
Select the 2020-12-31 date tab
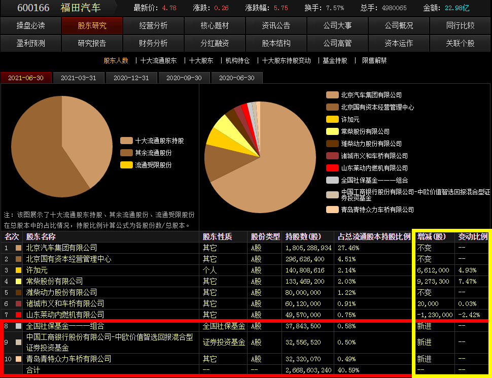(131, 78)
